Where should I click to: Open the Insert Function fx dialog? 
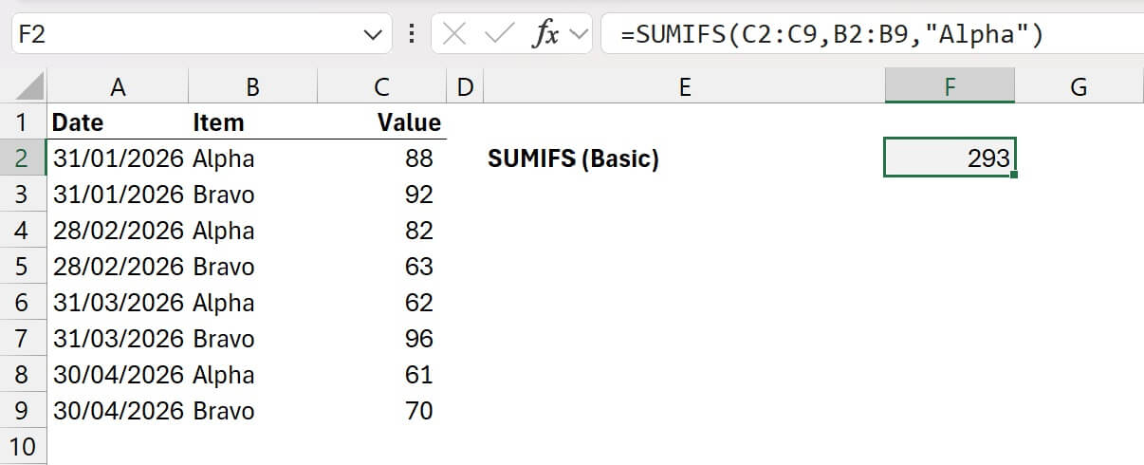click(x=544, y=35)
